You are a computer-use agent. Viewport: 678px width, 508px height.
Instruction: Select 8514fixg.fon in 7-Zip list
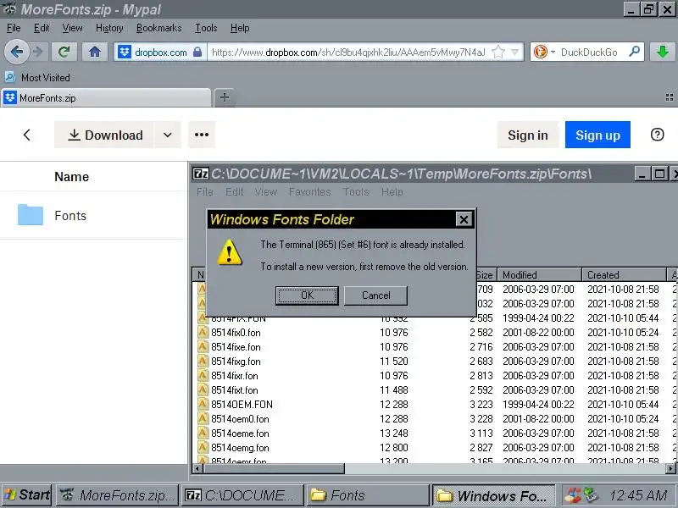coord(236,362)
